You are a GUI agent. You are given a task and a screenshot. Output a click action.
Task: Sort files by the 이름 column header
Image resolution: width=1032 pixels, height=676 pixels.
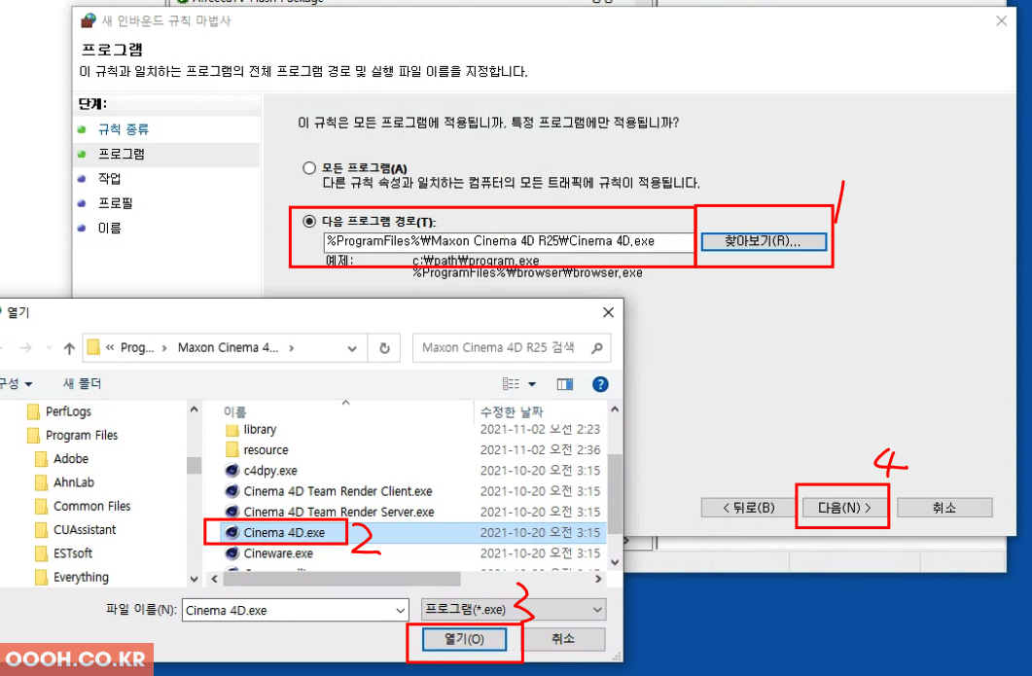tap(235, 412)
